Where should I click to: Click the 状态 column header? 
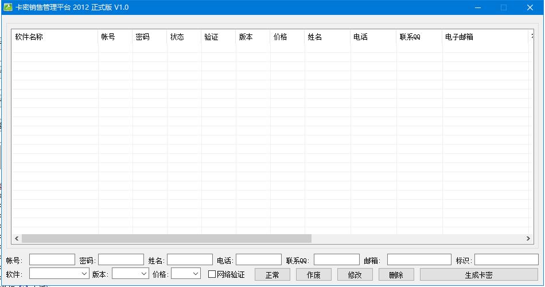coord(184,37)
